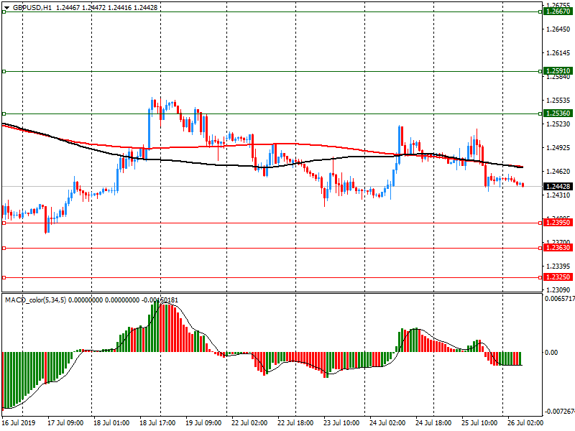575x431 pixels.
Task: Click the 22 Jul 02:00 time axis label
Action: (x=249, y=423)
